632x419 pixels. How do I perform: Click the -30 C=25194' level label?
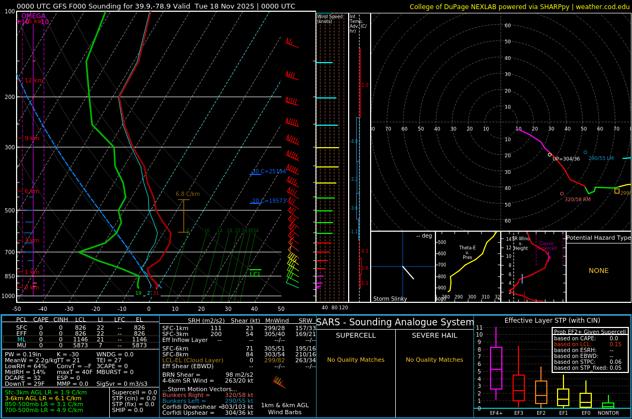pos(268,171)
